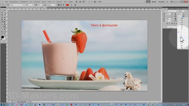
Task: Select the Magic Wand tool
Action: [5, 12]
